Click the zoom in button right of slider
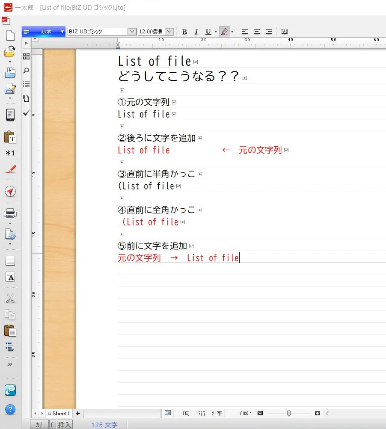 tap(318, 413)
